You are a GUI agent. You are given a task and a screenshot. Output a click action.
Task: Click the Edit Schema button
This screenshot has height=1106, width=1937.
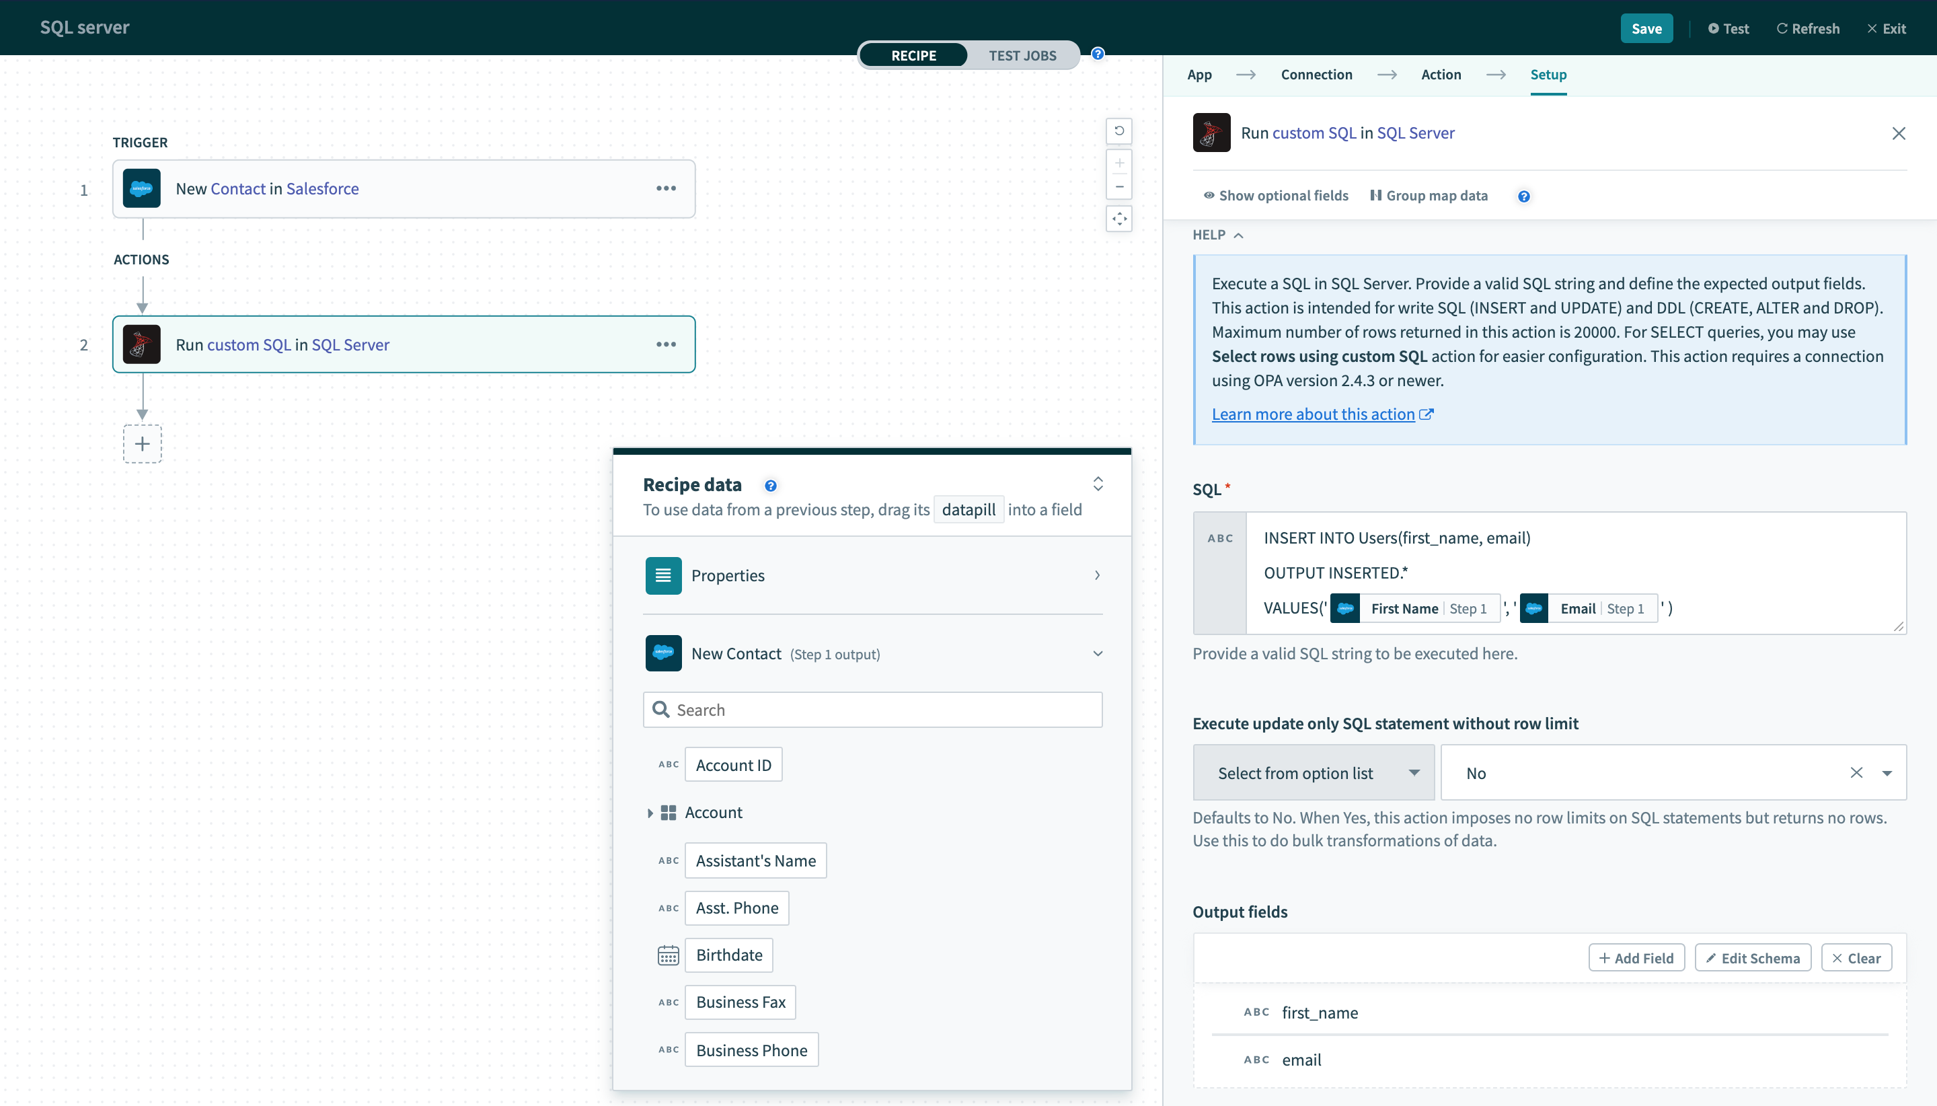pyautogui.click(x=1752, y=957)
